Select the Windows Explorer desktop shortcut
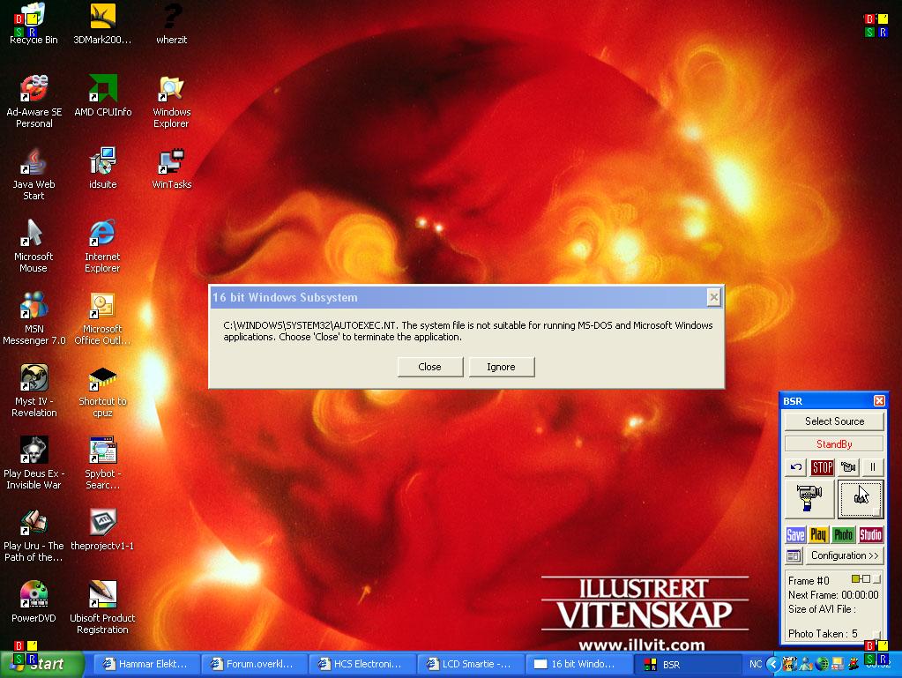The height and width of the screenshot is (678, 902). [171, 101]
